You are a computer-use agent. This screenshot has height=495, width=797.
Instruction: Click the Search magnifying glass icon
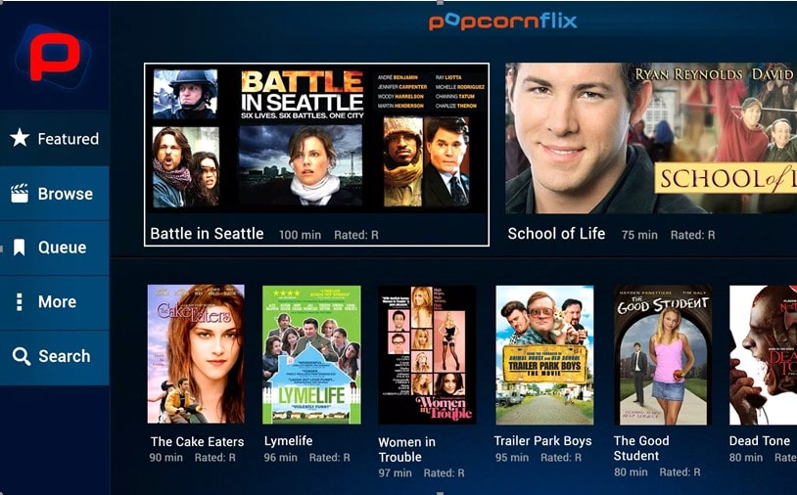tap(21, 356)
